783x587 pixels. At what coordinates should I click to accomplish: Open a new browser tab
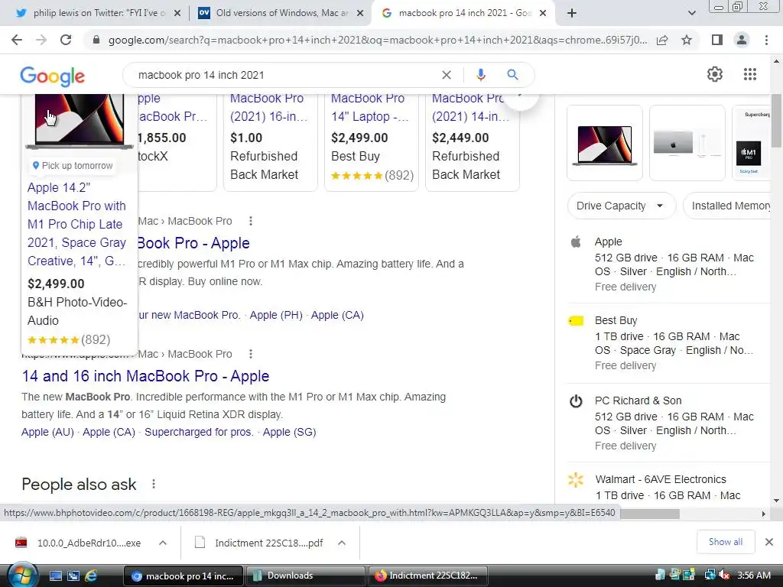[x=572, y=13]
